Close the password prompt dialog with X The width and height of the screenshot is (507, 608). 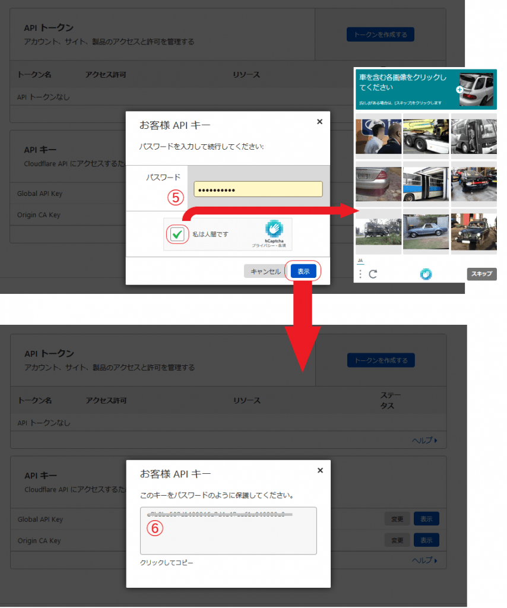point(319,122)
